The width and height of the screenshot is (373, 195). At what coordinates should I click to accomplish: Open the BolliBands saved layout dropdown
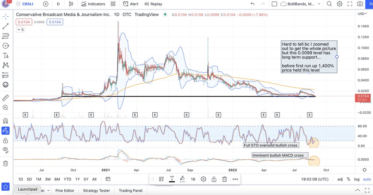click(x=301, y=4)
